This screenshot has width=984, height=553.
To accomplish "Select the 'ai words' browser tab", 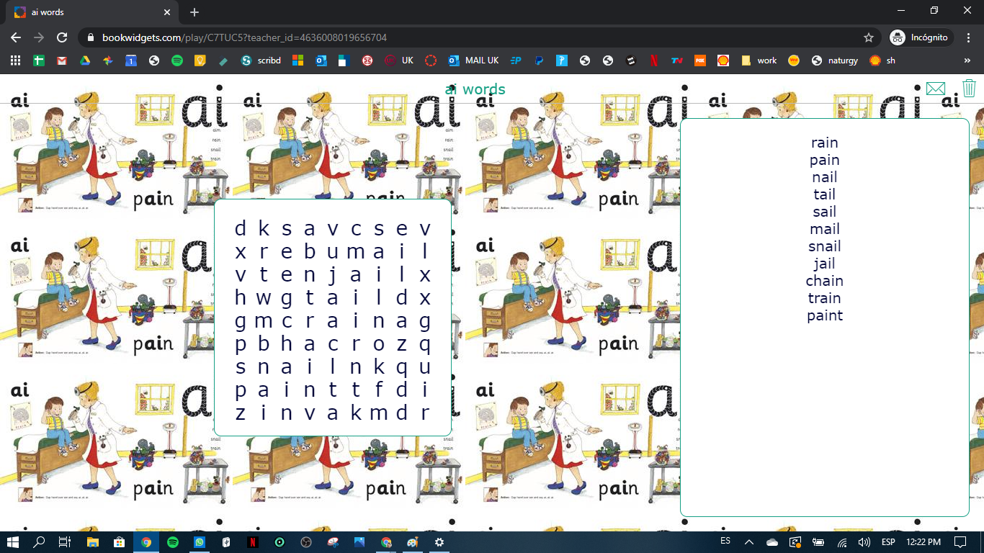I will (94, 12).
